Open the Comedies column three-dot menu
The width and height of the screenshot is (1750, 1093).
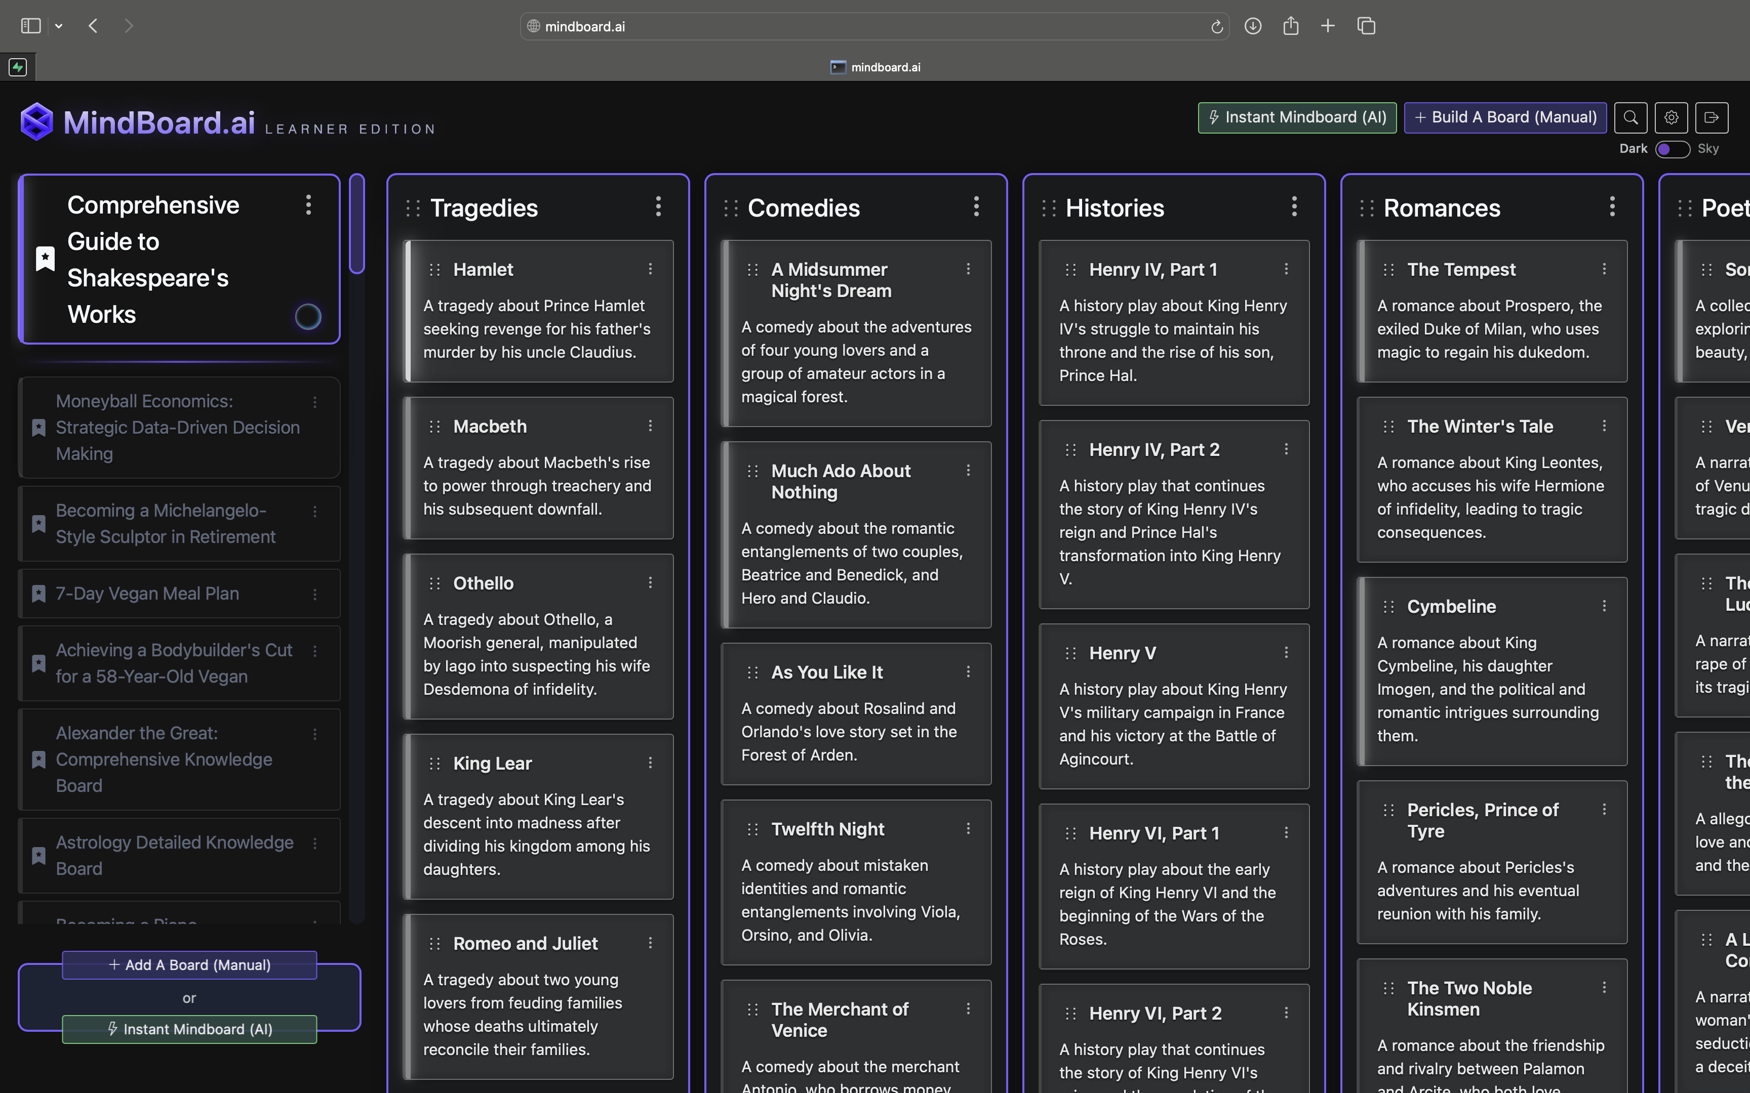click(976, 207)
